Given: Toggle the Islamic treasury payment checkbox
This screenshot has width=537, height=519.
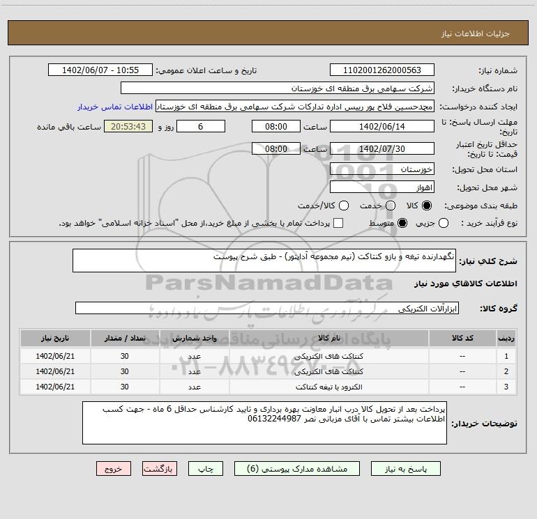Looking at the screenshot, I should coord(339,223).
